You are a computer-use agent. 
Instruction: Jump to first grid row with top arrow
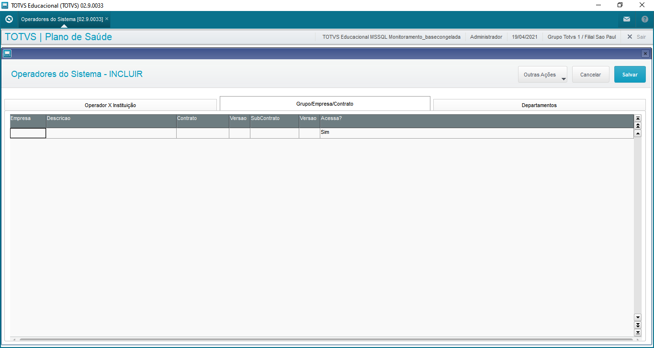pyautogui.click(x=638, y=118)
